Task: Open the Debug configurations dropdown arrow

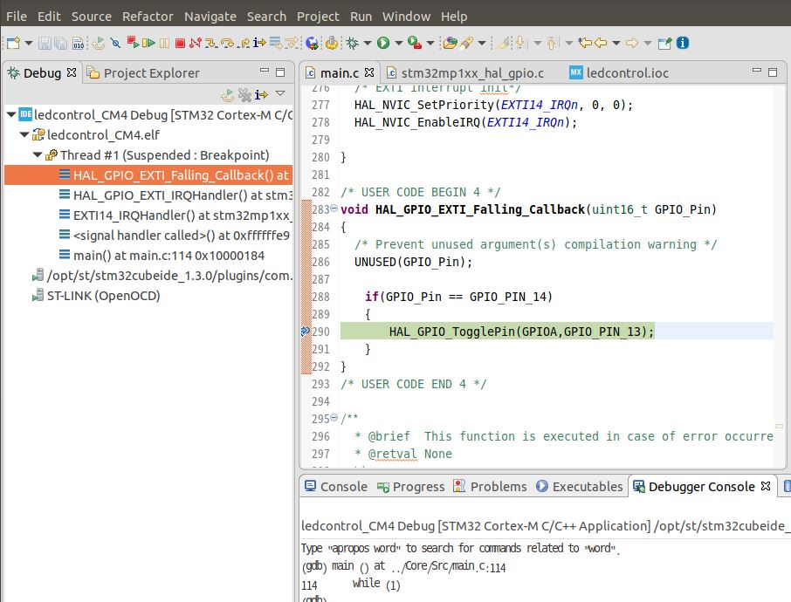Action: point(368,43)
